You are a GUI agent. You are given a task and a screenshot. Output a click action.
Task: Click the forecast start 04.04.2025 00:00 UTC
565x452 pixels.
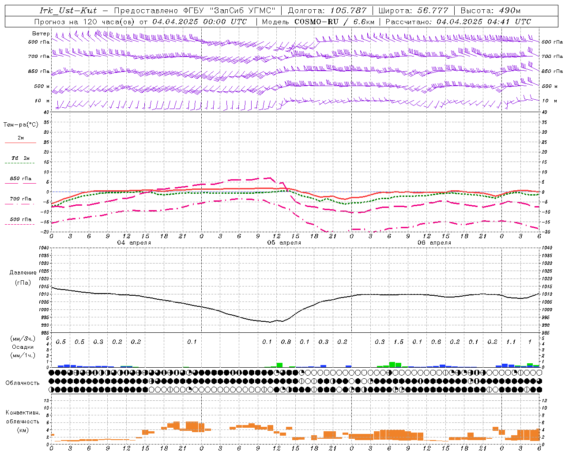point(200,22)
